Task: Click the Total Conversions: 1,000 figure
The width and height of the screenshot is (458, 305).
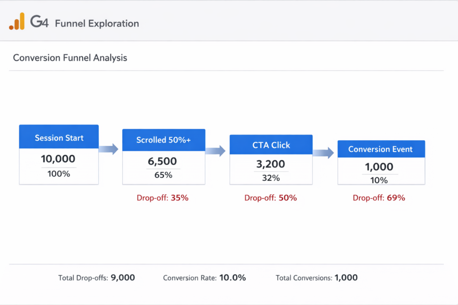Action: 316,277
